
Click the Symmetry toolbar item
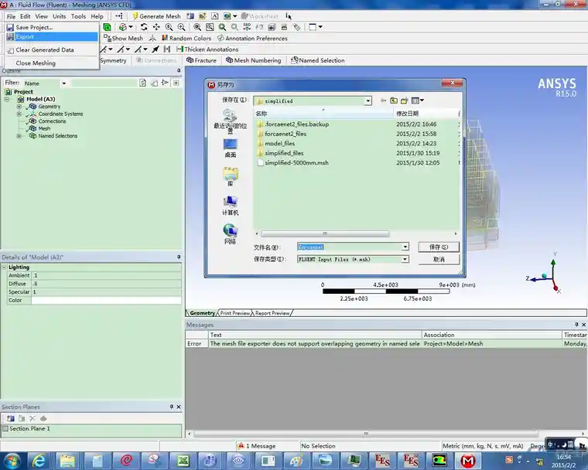click(x=113, y=60)
